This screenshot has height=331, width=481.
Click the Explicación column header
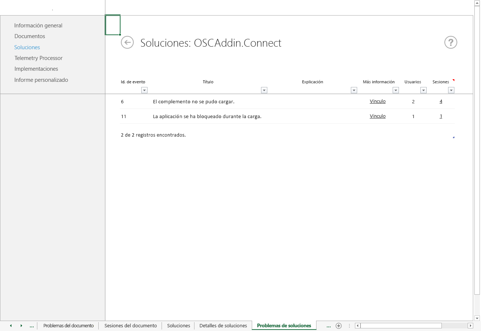point(312,82)
